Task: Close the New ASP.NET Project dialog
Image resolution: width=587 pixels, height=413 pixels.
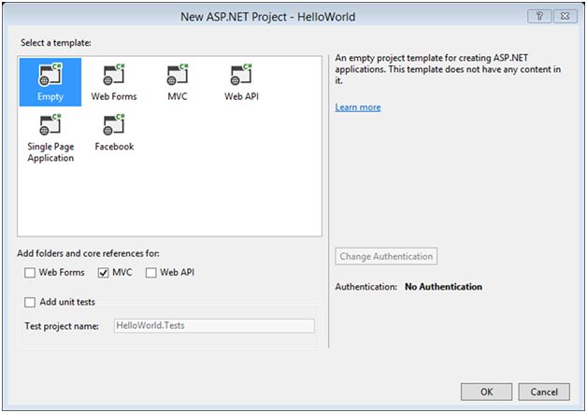Action: [565, 17]
